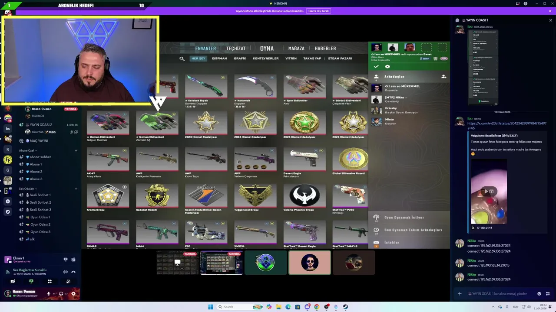
Task: Open the apps icon in the chat input
Action: (x=548, y=294)
